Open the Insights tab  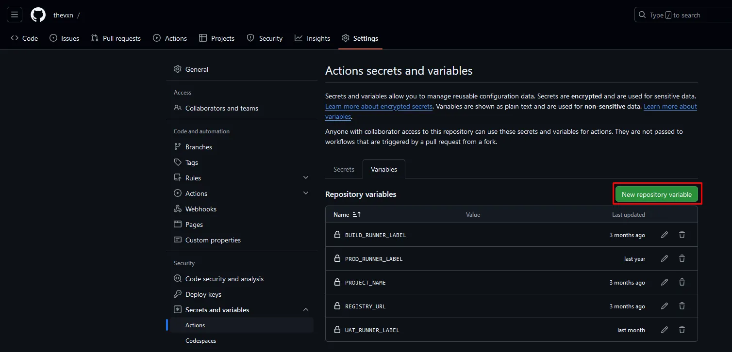312,38
